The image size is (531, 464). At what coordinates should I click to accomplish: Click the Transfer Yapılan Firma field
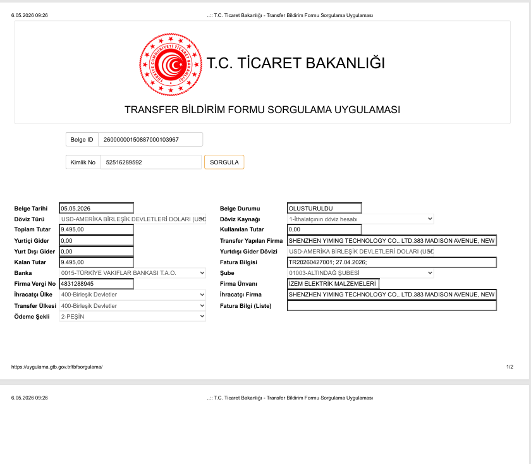coord(392,241)
